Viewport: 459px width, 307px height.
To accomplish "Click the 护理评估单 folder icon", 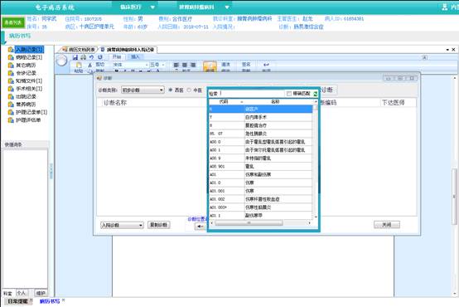I will pos(11,120).
